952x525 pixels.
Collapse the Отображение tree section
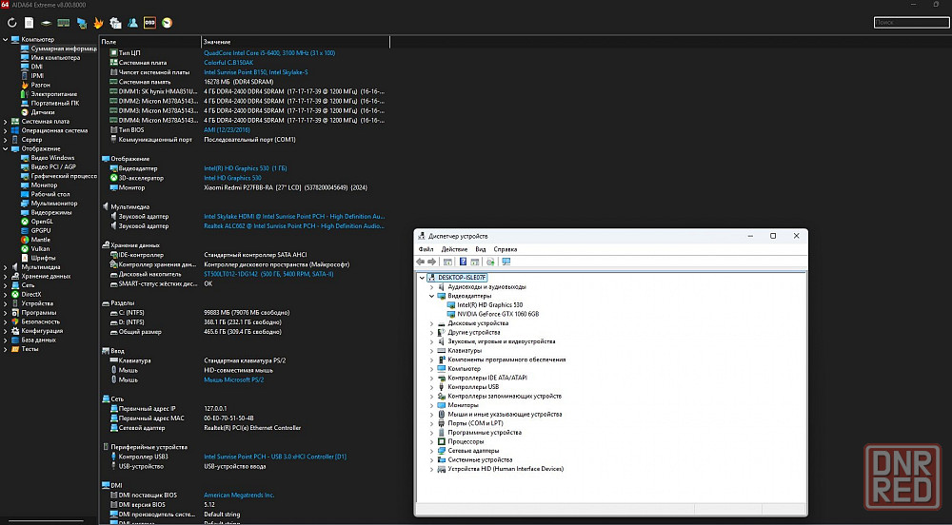[x=6, y=148]
